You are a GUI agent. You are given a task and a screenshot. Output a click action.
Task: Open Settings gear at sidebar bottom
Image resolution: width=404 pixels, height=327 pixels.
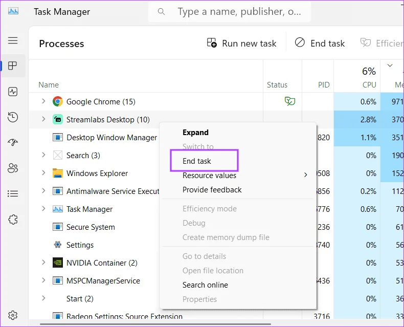(13, 315)
